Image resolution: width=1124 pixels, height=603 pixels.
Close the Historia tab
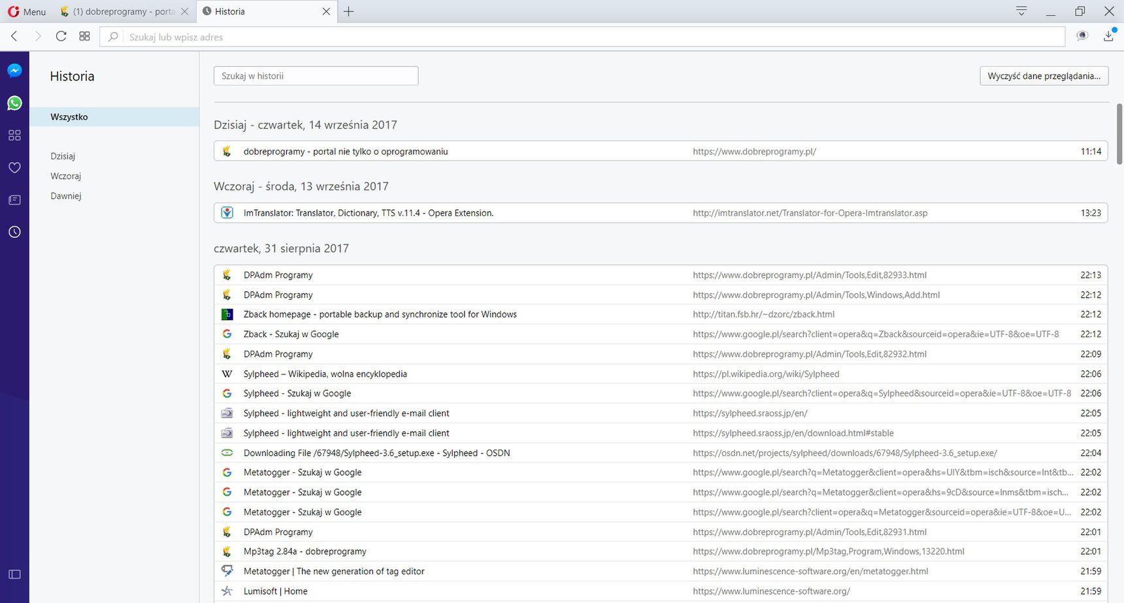(x=327, y=11)
